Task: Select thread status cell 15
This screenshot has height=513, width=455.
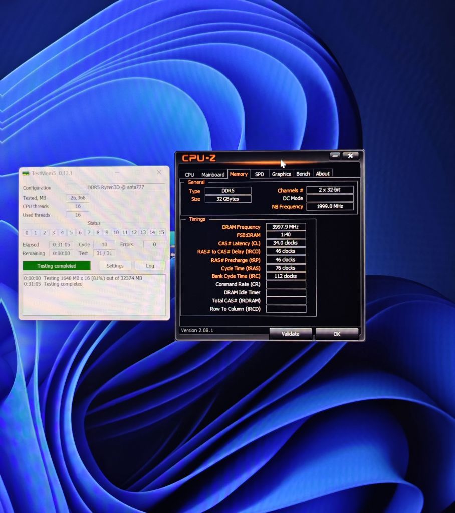Action: [x=161, y=232]
